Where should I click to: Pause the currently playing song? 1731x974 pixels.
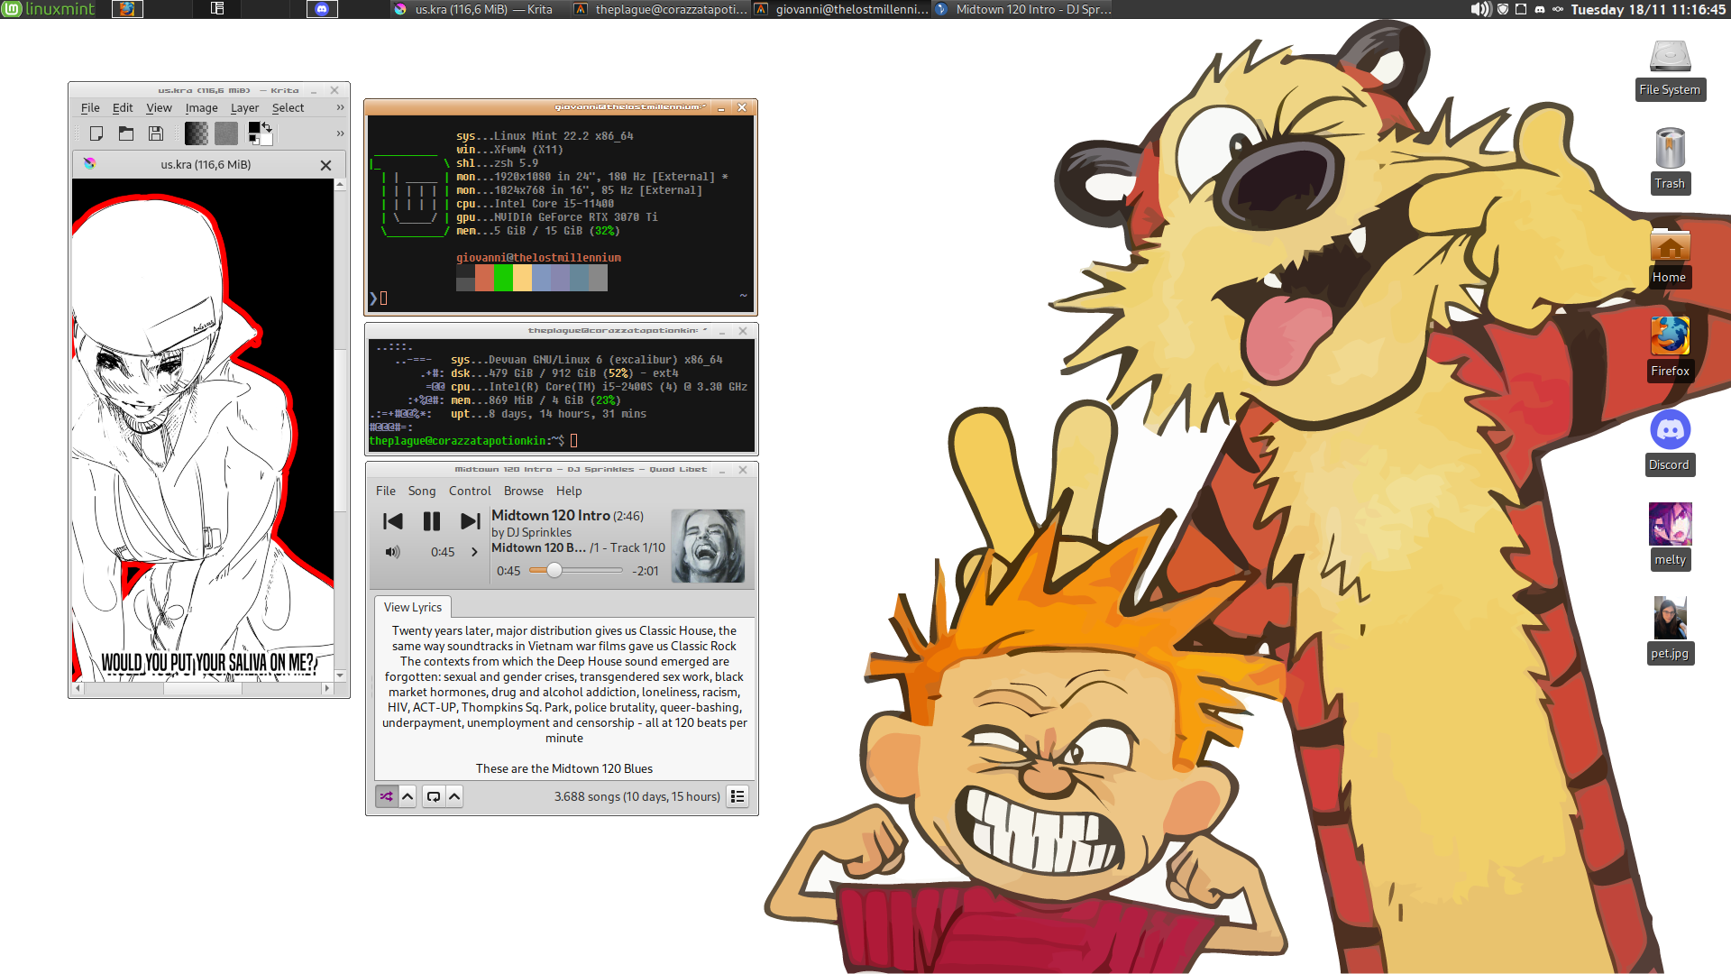pyautogui.click(x=431, y=521)
